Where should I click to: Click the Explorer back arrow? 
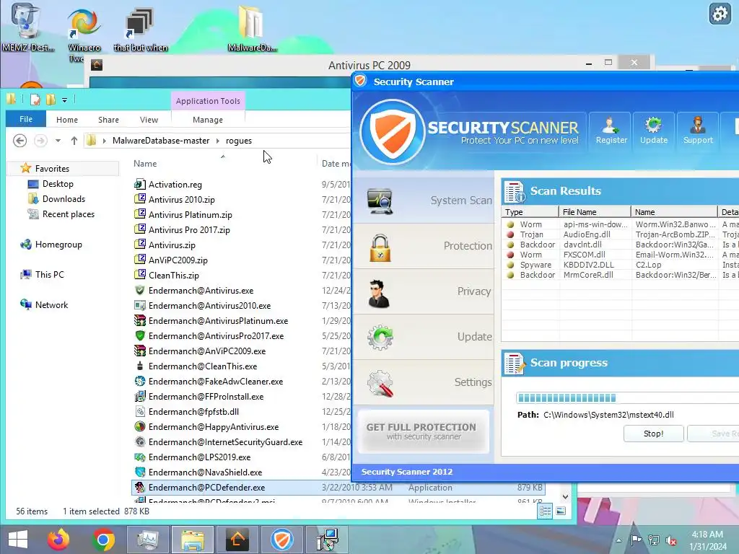[19, 141]
